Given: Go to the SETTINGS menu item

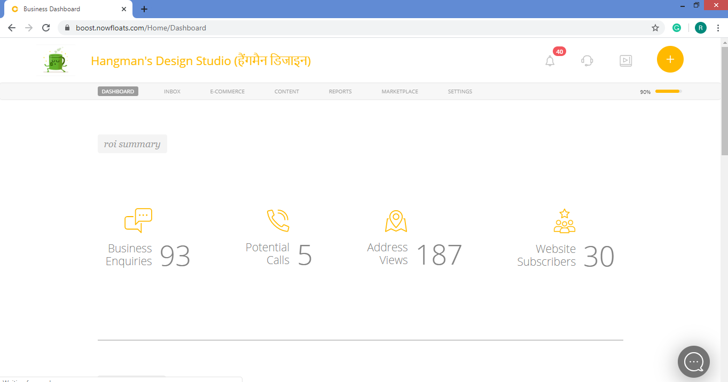Looking at the screenshot, I should pyautogui.click(x=460, y=91).
